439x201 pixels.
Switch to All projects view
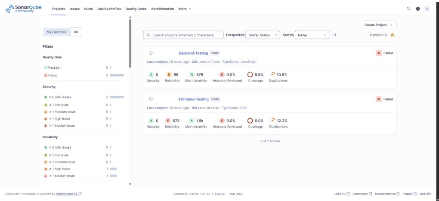[76, 32]
